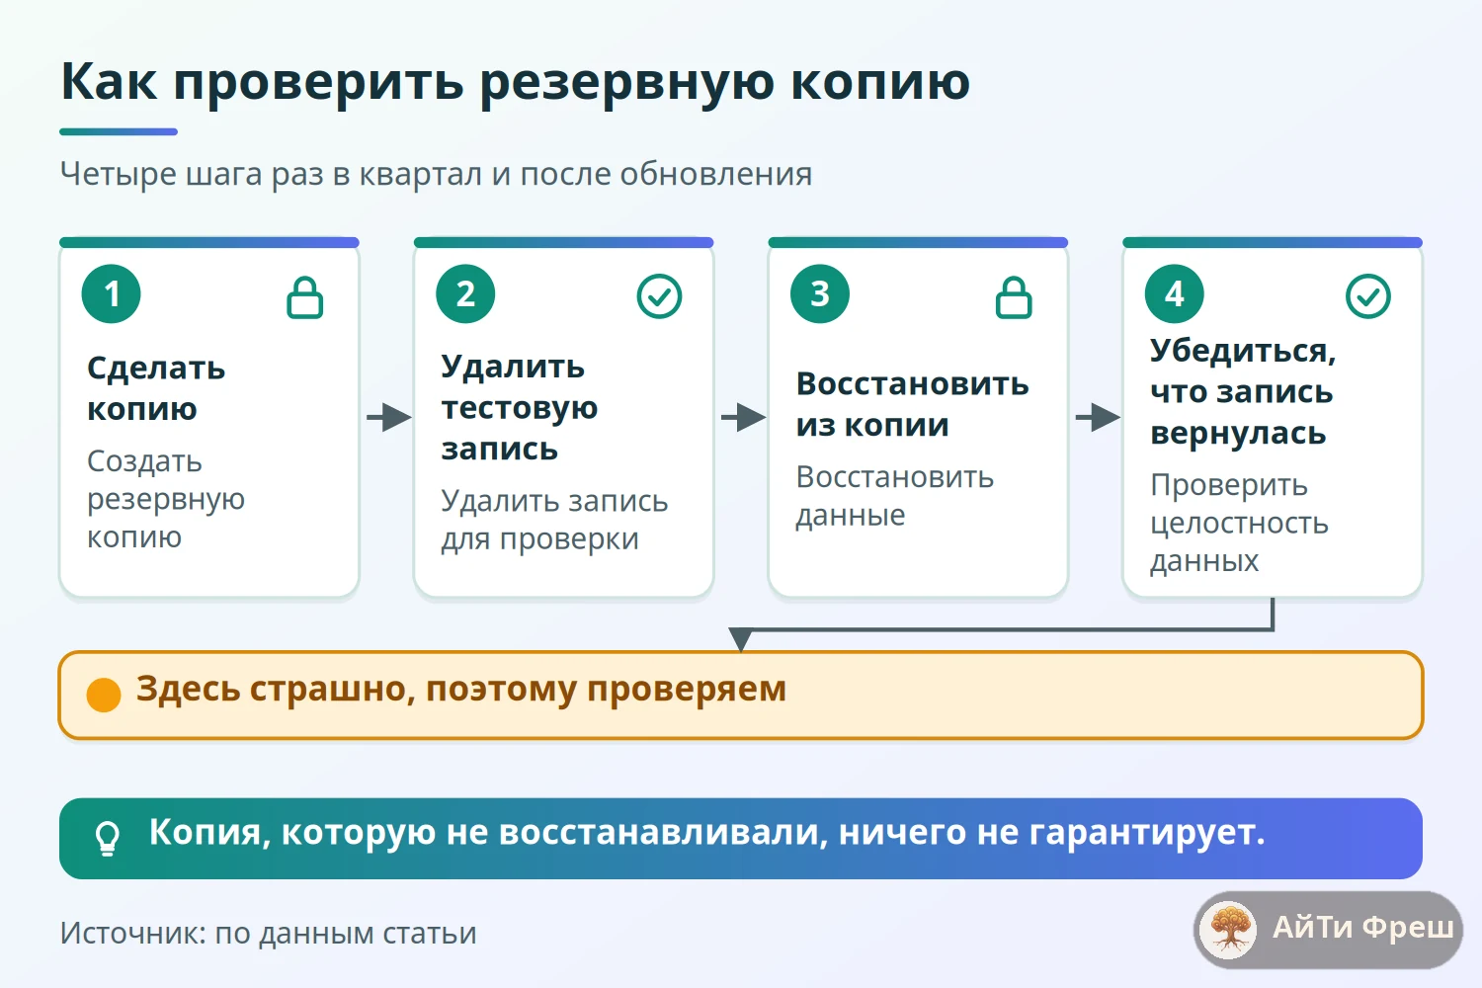Click the heading 'Убедиться, что запись вернулась'

[1243, 391]
